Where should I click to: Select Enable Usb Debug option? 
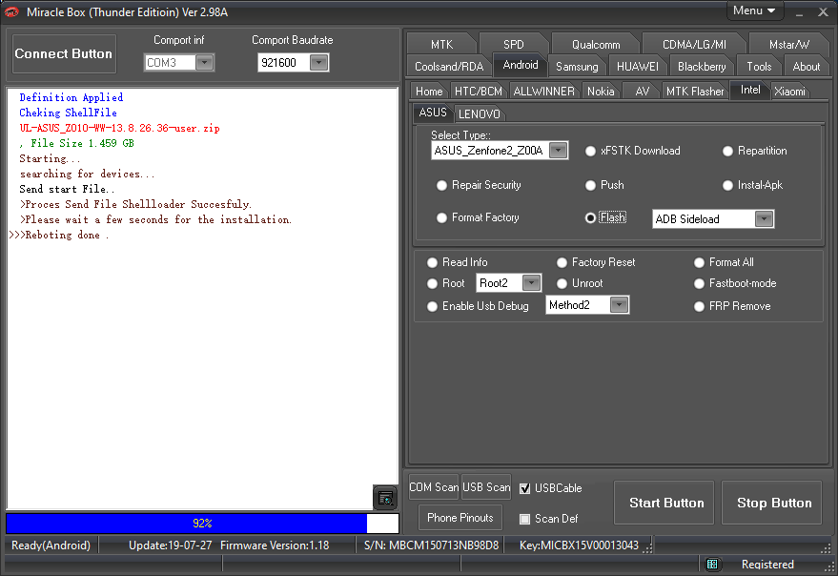coord(433,306)
